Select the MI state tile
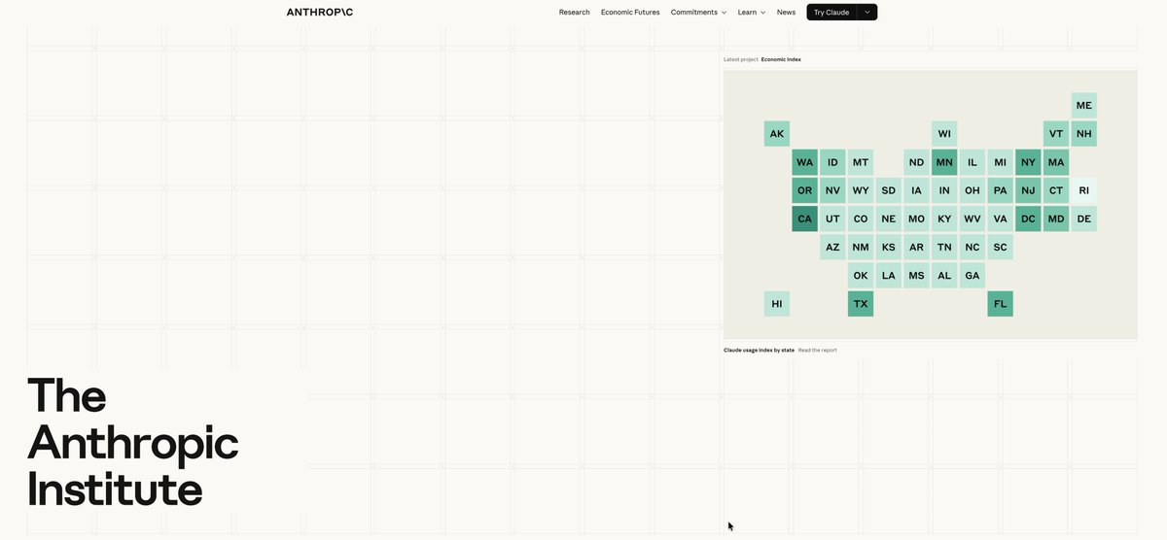This screenshot has height=540, width=1167. [x=1001, y=162]
